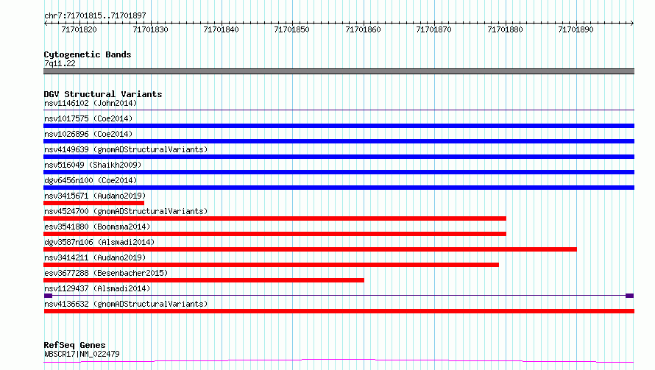The image size is (655, 370).
Task: Click the blue bar under nsv1026896
Action: click(339, 141)
